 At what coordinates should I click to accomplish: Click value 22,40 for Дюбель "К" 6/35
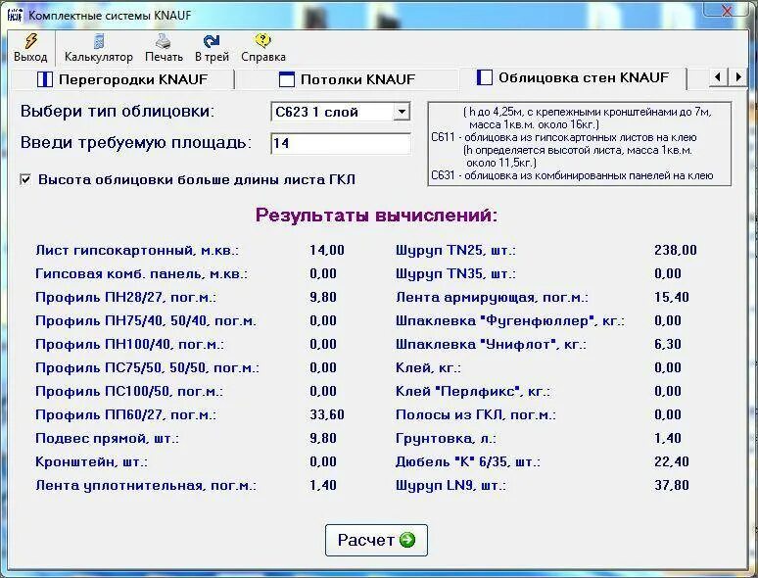click(672, 461)
